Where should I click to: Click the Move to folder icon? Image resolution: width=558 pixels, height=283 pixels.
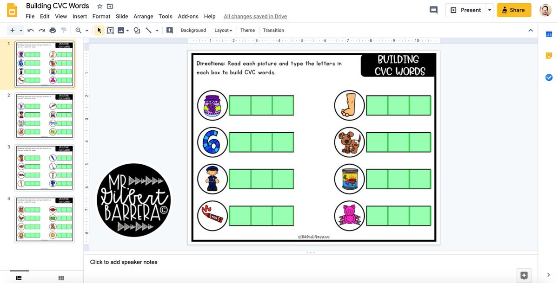[110, 6]
